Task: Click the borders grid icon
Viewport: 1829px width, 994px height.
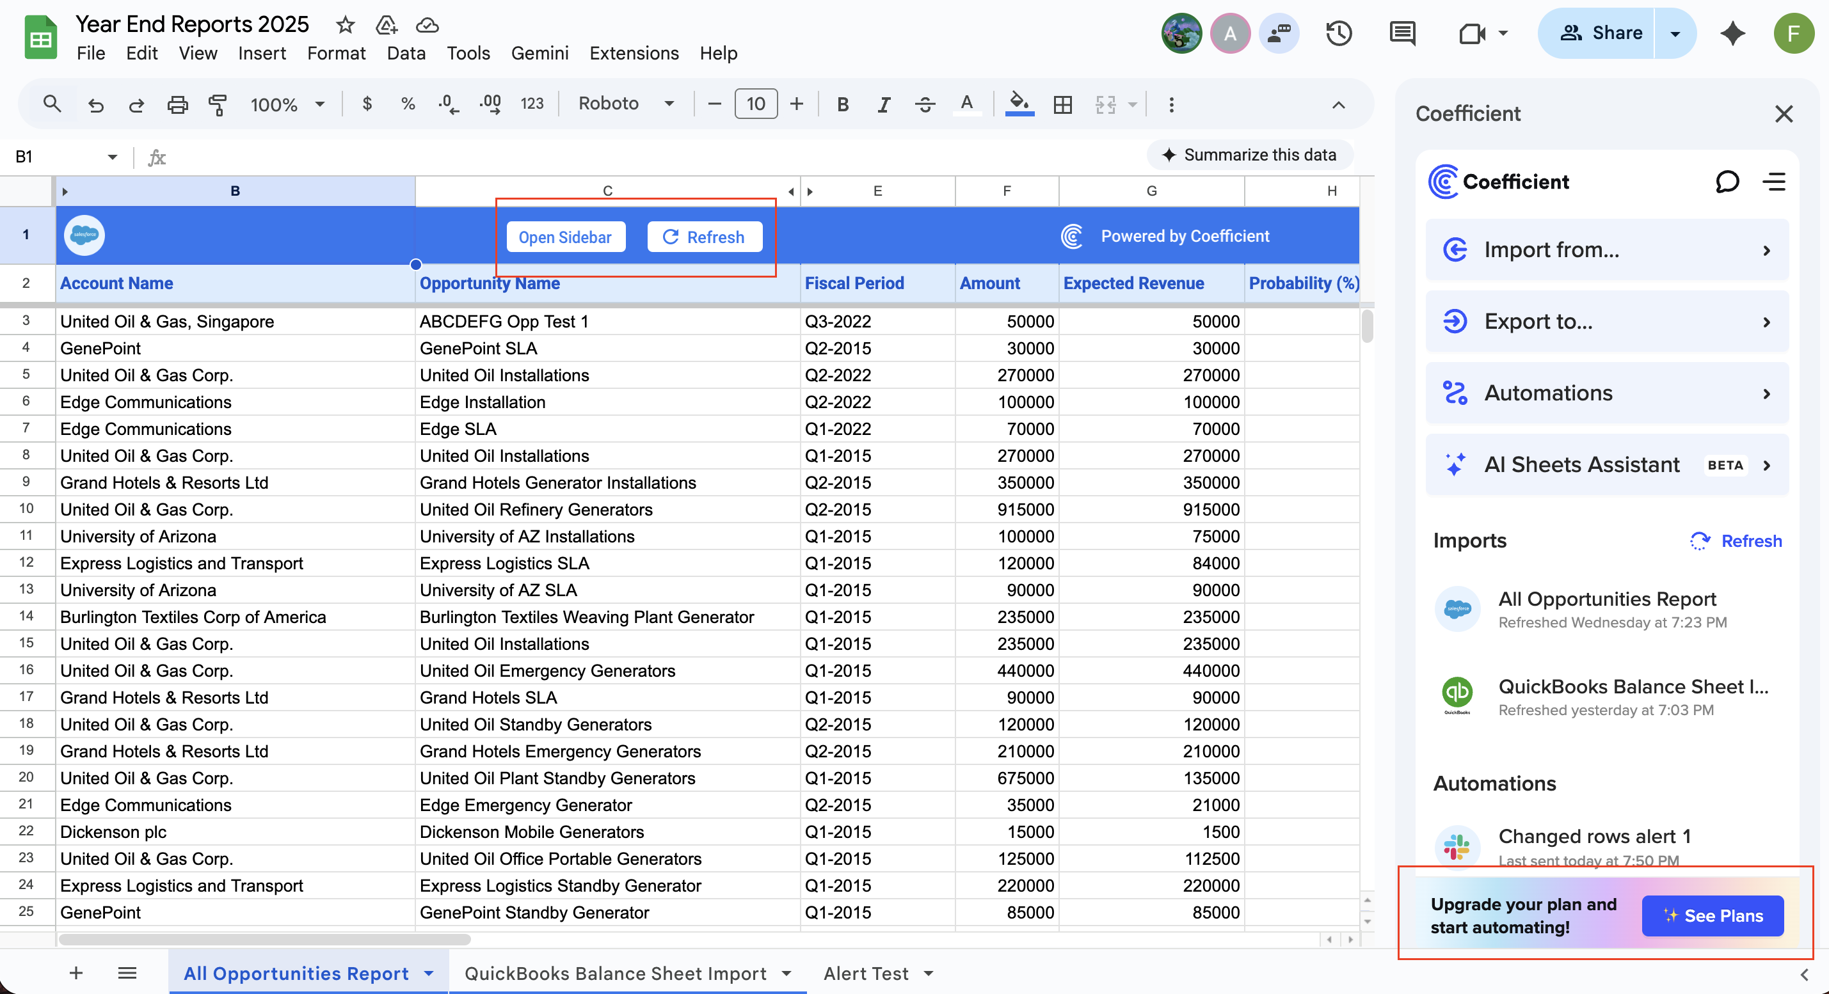Action: pos(1063,104)
